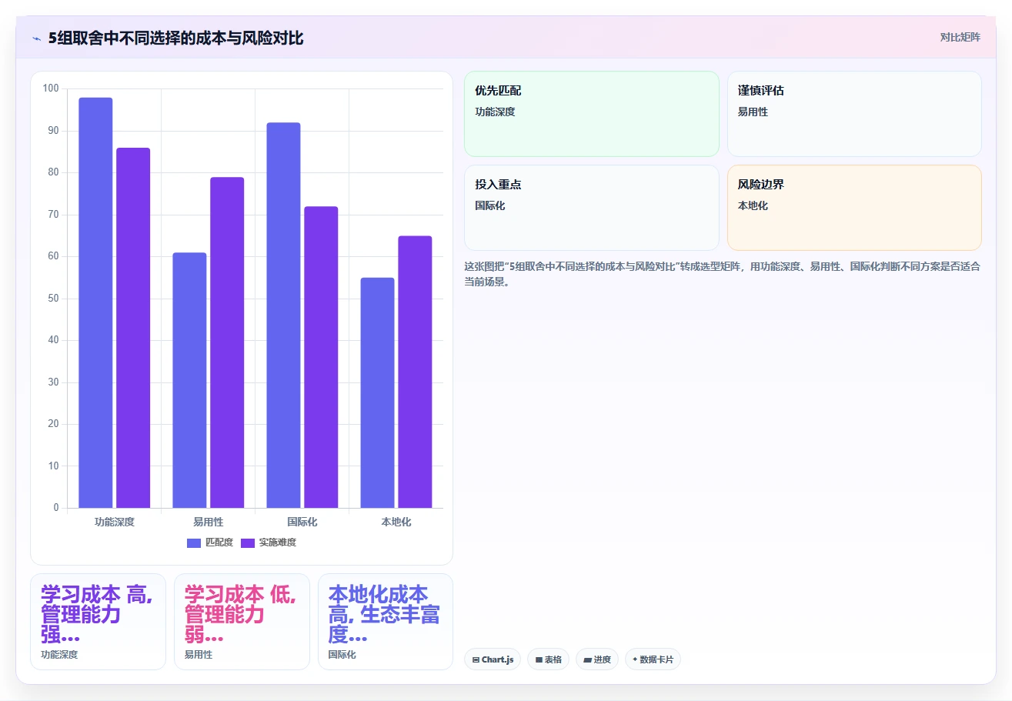This screenshot has width=1012, height=701.
Task: Click 功能深度 text under 优先匹配
Action: tap(495, 112)
